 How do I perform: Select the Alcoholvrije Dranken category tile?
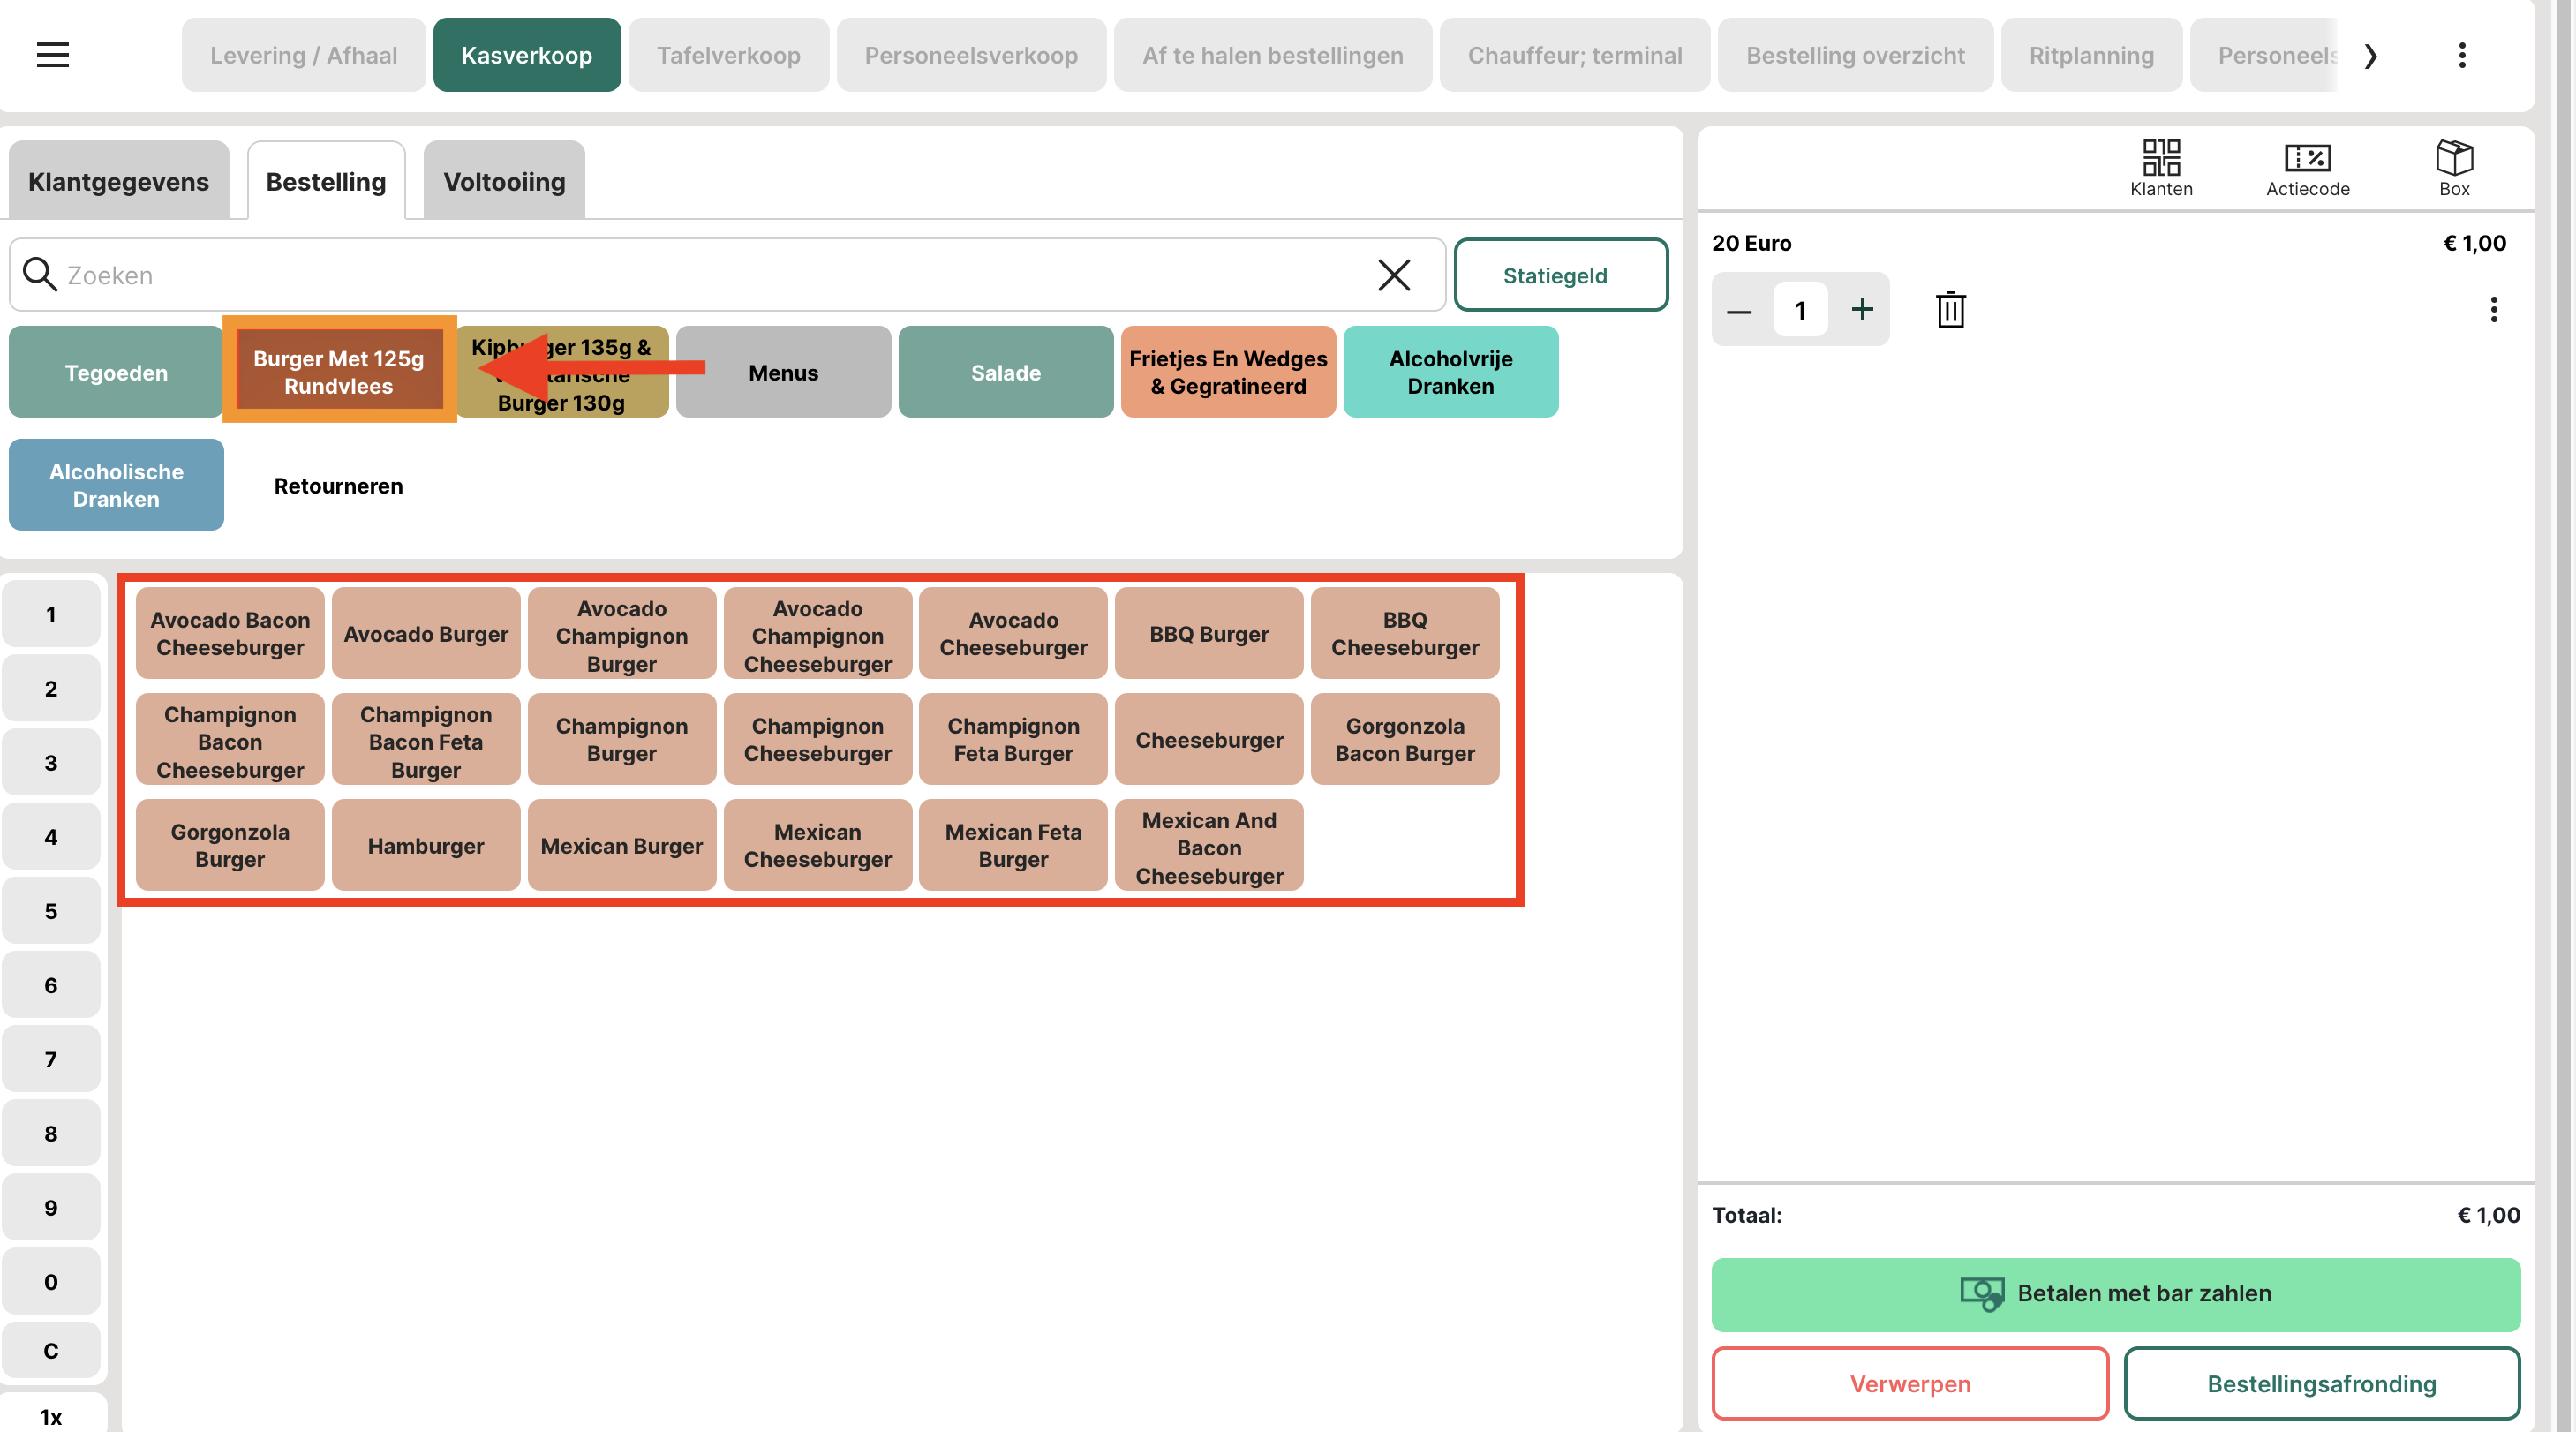pos(1450,372)
